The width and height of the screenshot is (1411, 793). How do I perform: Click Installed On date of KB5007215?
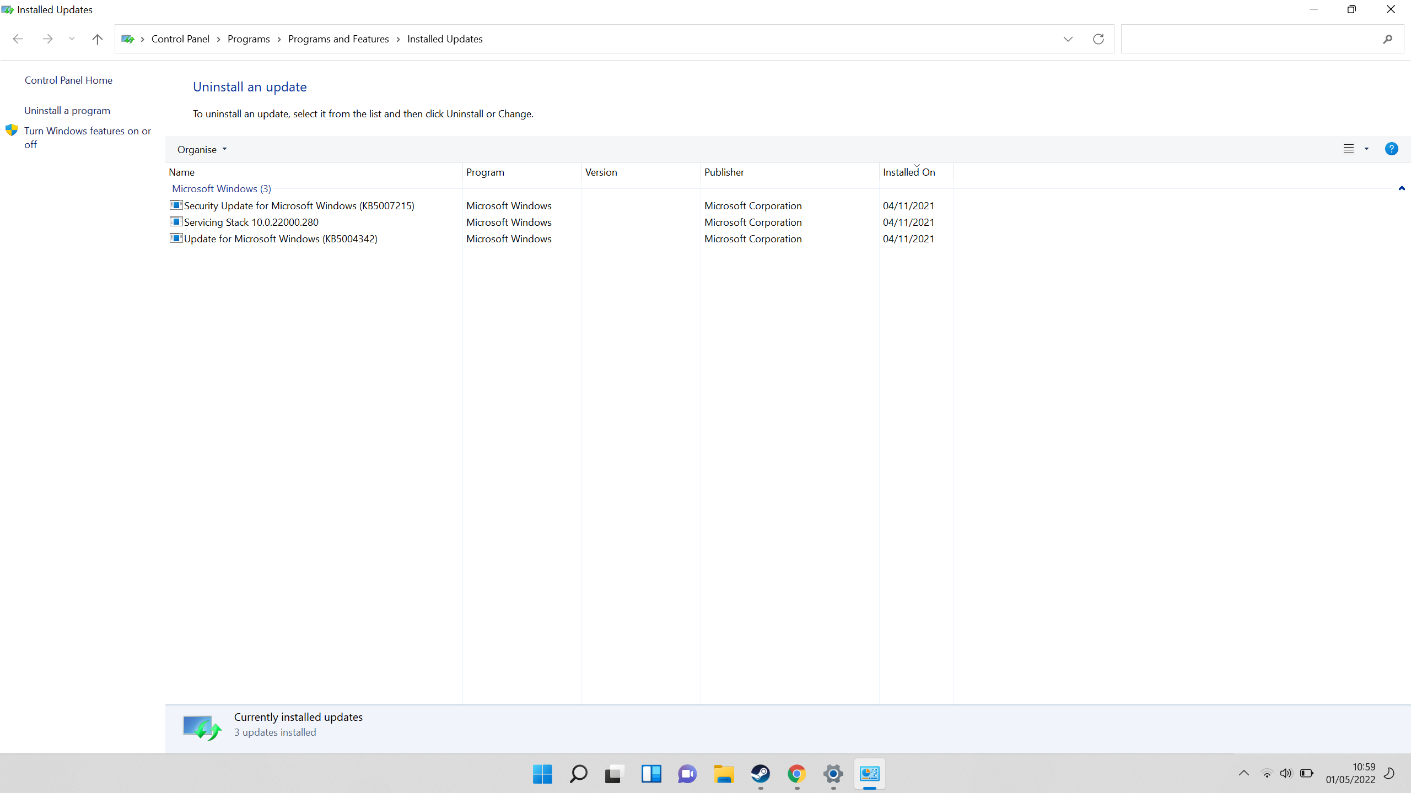[x=908, y=206]
